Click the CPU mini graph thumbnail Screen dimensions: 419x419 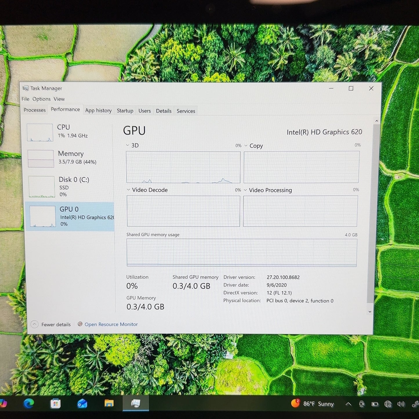pos(40,133)
